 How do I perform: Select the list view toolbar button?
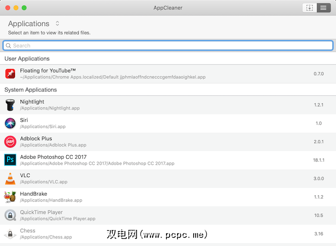[x=323, y=8]
